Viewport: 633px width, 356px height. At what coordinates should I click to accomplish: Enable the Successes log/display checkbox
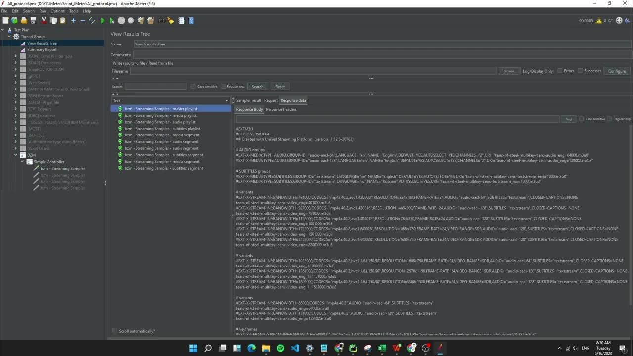coord(580,71)
